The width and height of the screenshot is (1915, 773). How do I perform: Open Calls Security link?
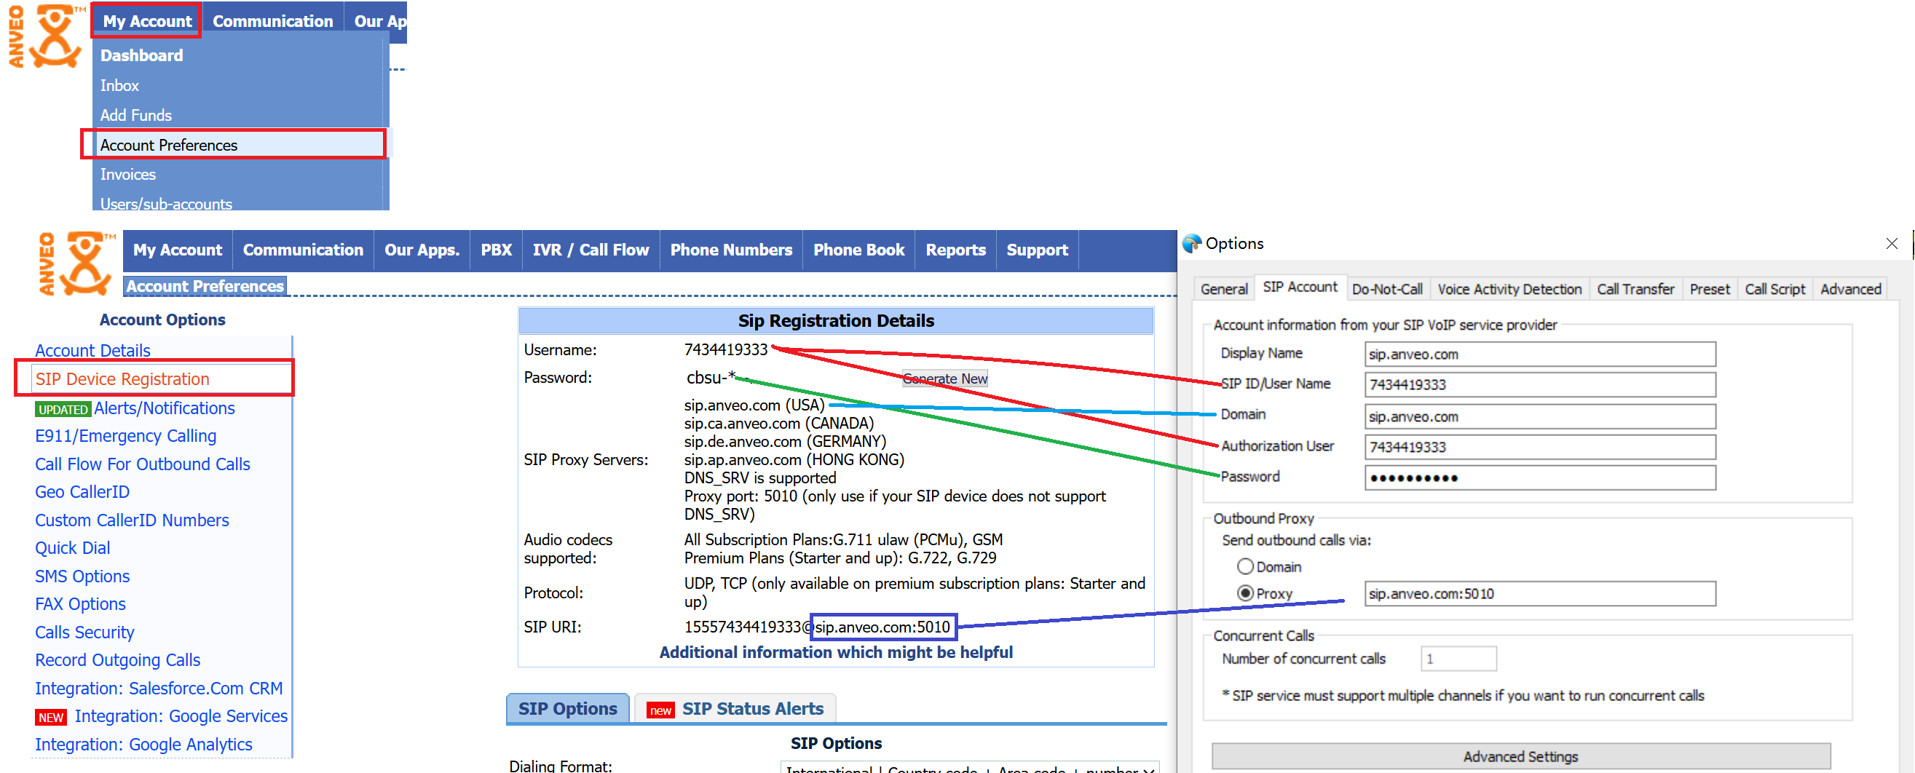coord(84,633)
